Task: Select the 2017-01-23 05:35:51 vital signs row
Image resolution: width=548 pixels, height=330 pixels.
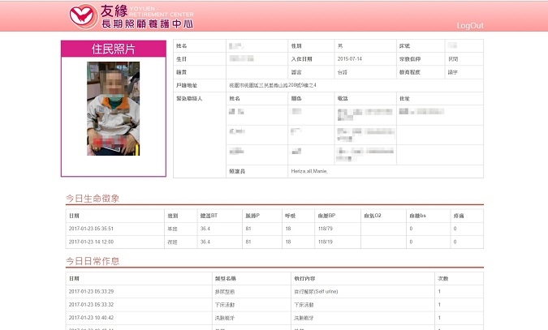Action: point(91,229)
